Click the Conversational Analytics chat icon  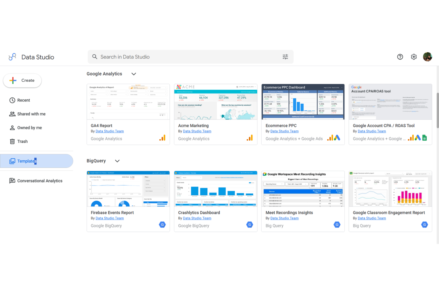click(x=12, y=181)
